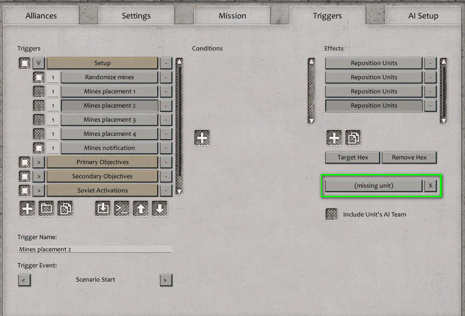The image size is (465, 316).
Task: Open the AI Setup tab
Action: pos(423,16)
